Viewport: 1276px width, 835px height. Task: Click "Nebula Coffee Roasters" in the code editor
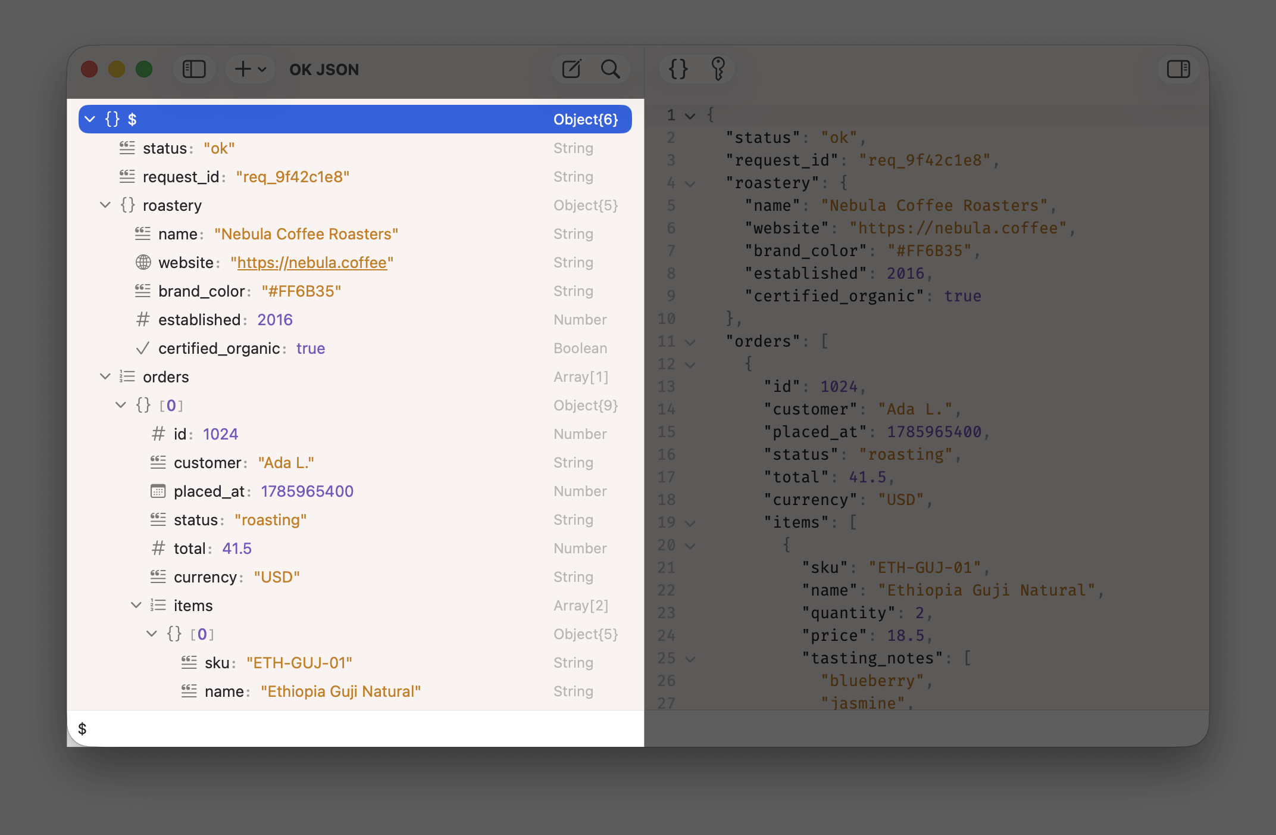[x=934, y=205]
